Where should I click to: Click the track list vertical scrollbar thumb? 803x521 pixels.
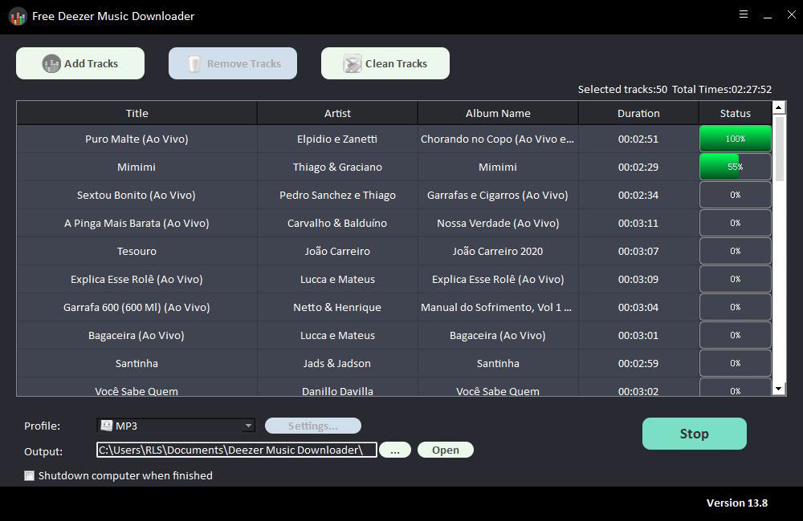[x=780, y=148]
